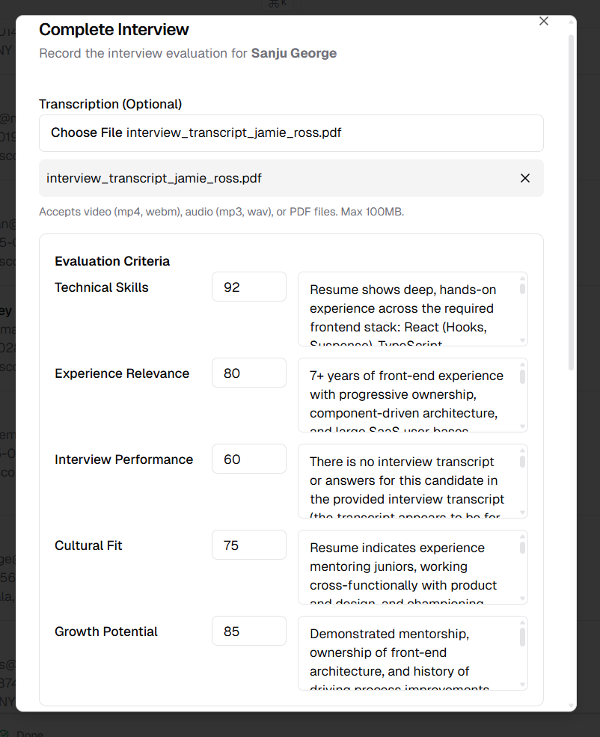Remove the uploaded interview_transcript_jamie_ross.pdf file
The width and height of the screenshot is (600, 737).
pos(524,178)
